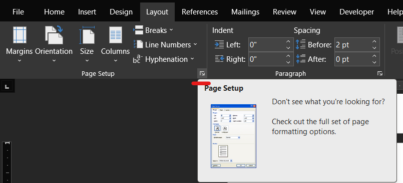Decrease the Right indent value
403x183 pixels.
pyautogui.click(x=288, y=62)
